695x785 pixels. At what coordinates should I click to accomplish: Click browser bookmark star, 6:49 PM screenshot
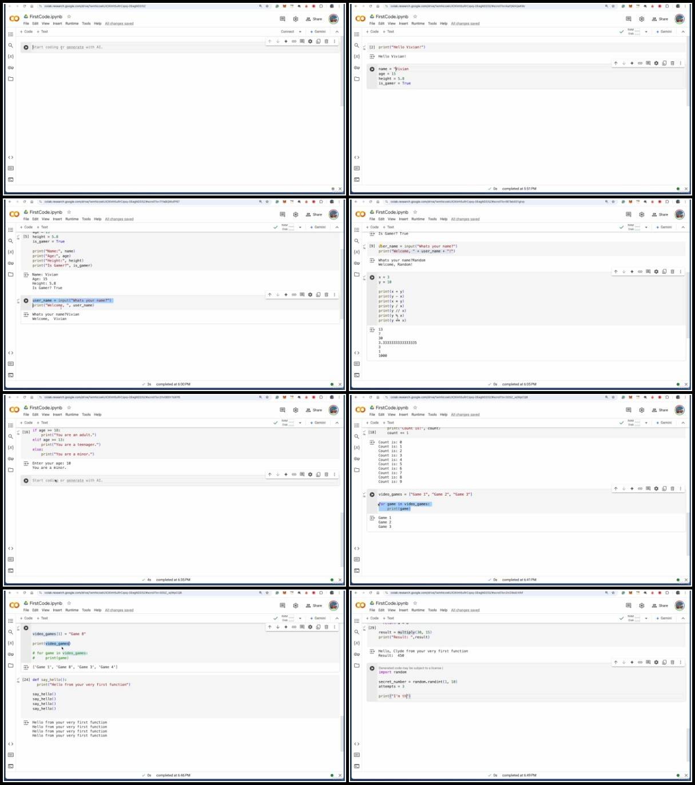613,593
